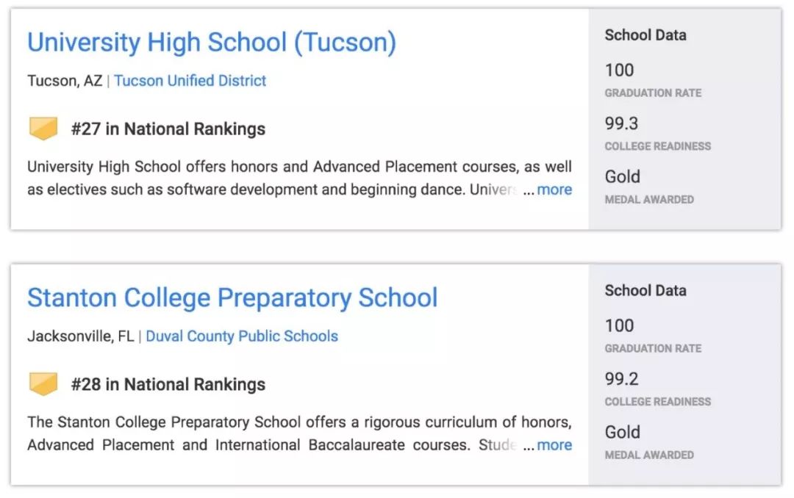This screenshot has width=794, height=498.
Task: Click Tucson, AZ location text
Action: (65, 81)
